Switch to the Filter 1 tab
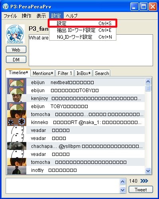The height and width of the screenshot is (199, 159). [65, 73]
